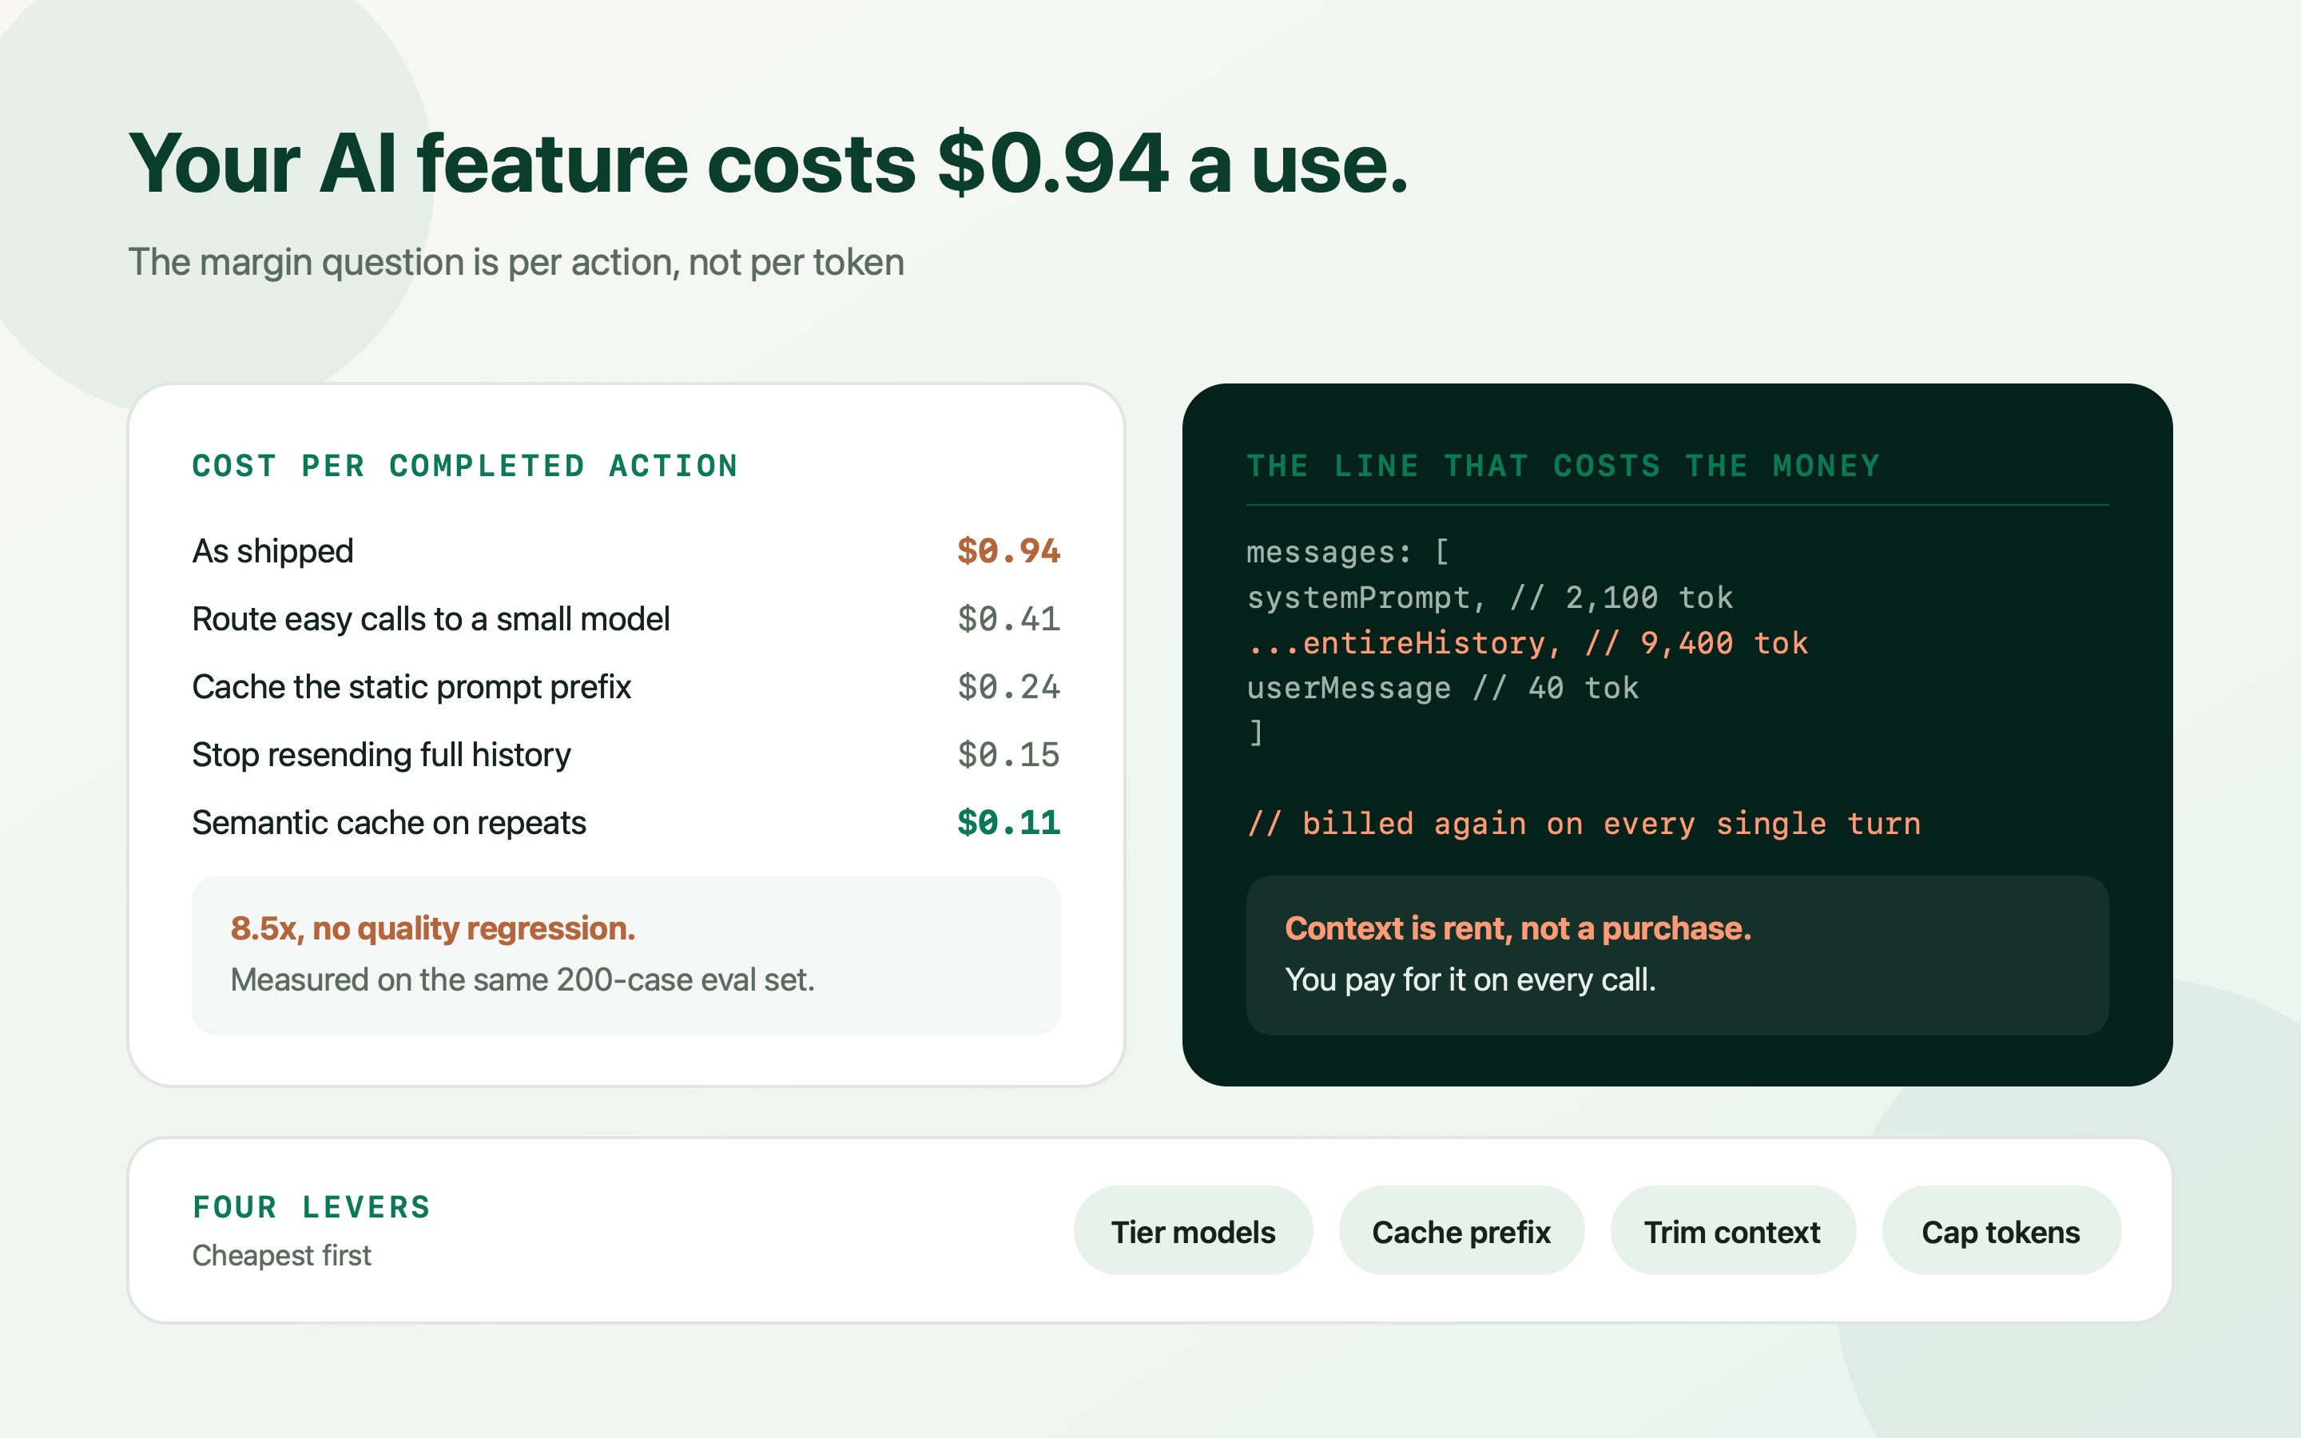Click the $0.24 cost value
The height and width of the screenshot is (1438, 2301).
1007,687
